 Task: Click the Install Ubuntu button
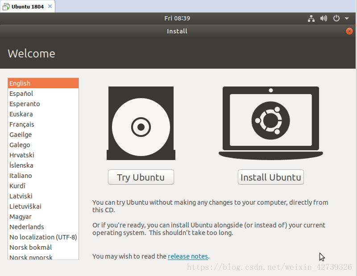(271, 177)
